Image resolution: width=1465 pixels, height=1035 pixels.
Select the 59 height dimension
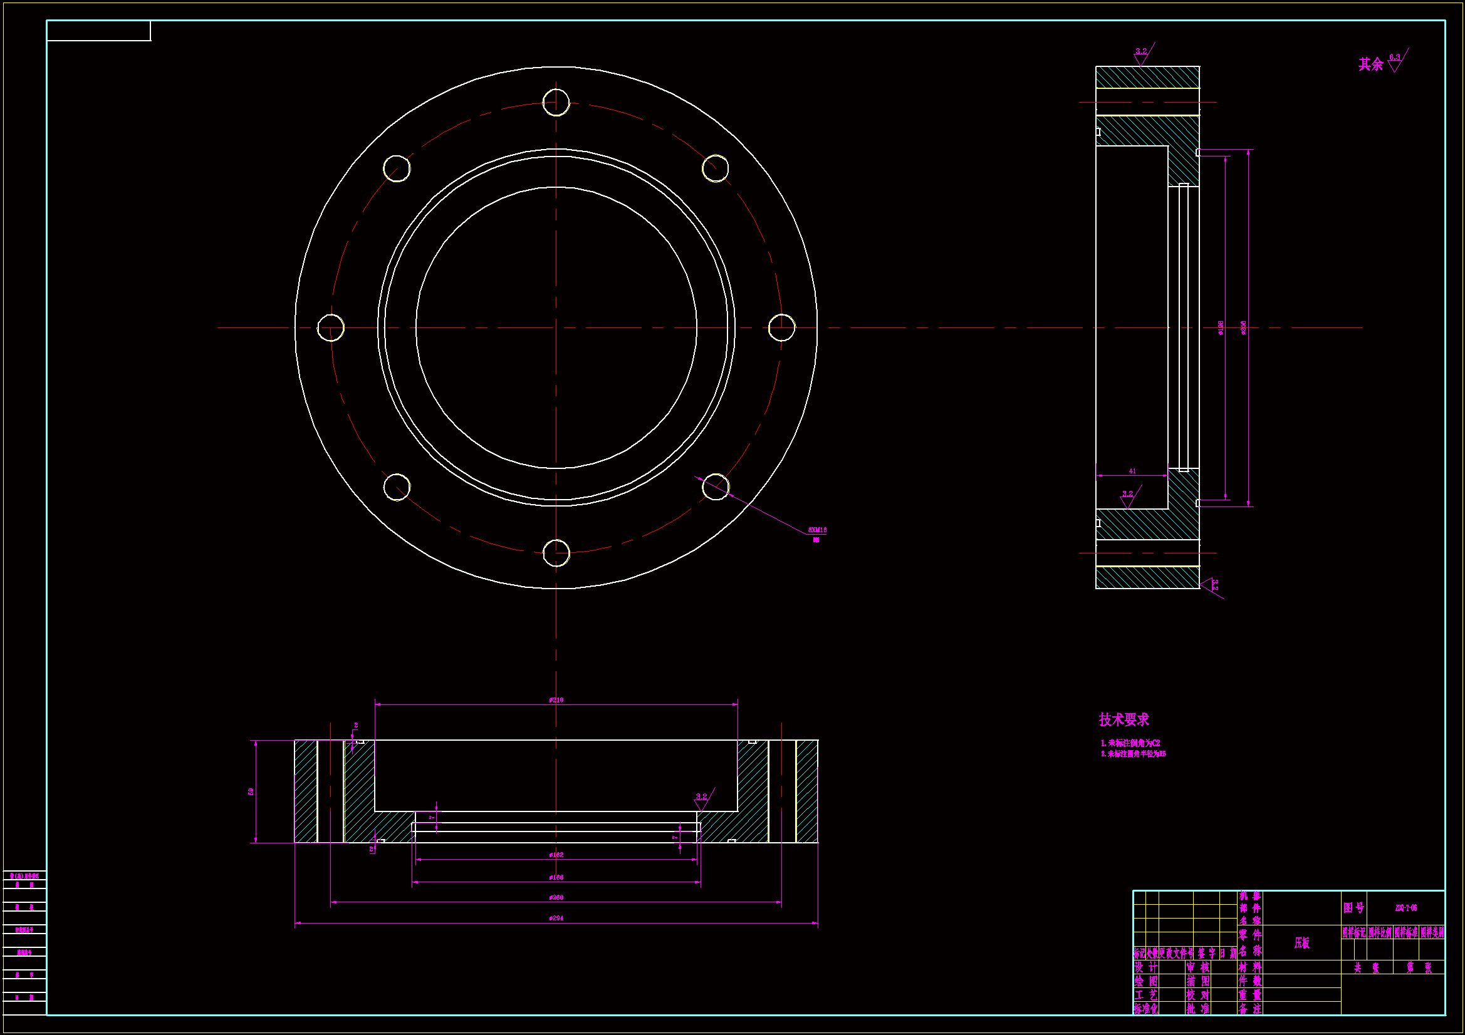(x=251, y=791)
